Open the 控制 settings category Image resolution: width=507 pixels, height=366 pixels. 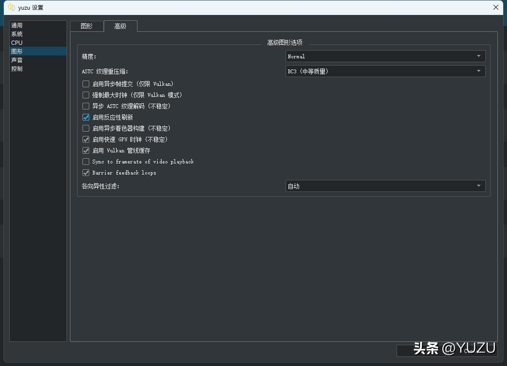click(17, 68)
